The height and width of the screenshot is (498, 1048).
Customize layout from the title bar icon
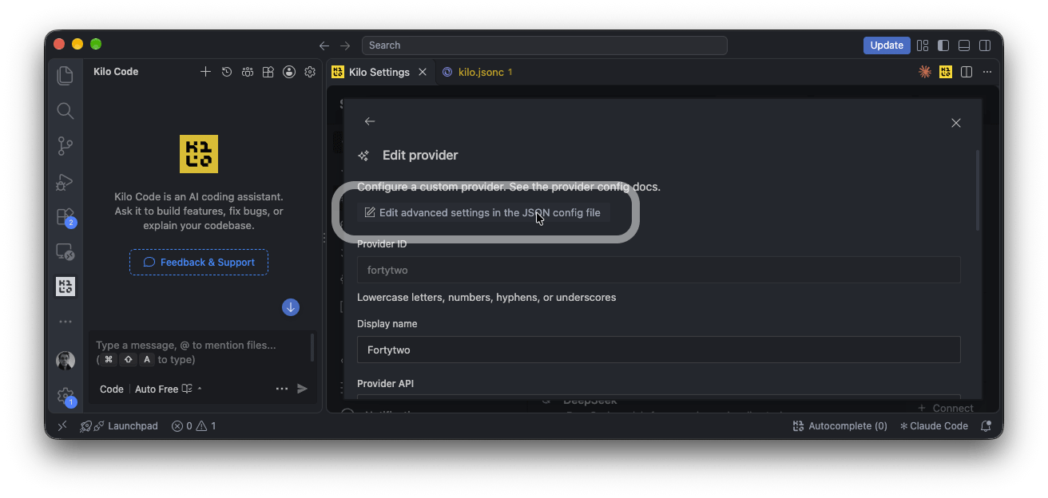click(x=923, y=45)
